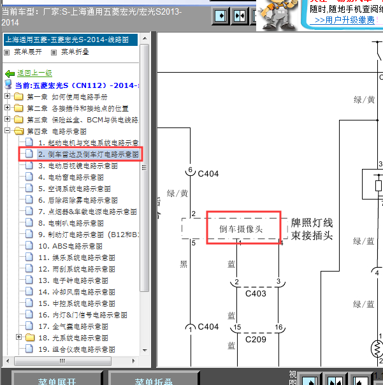This screenshot has width=383, height=385.
Task: Collapse 第四章 电路示意图 chapter
Action: coord(7,131)
